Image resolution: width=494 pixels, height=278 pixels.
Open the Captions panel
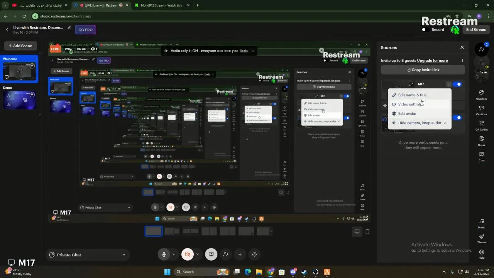click(x=481, y=110)
